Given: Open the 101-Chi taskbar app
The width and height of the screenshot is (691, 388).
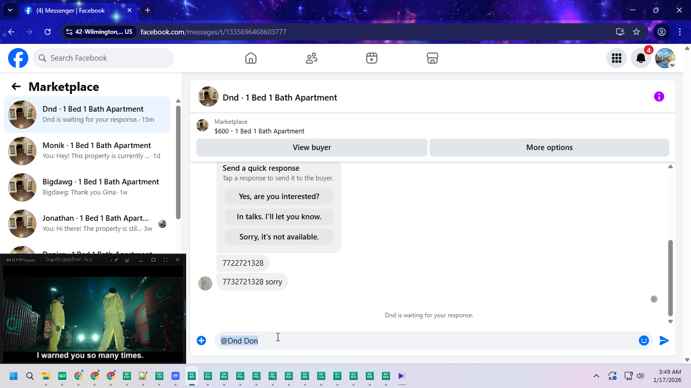Looking at the screenshot, I should click(x=159, y=376).
